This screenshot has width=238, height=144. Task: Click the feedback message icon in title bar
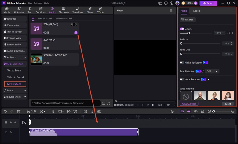click(166, 3)
